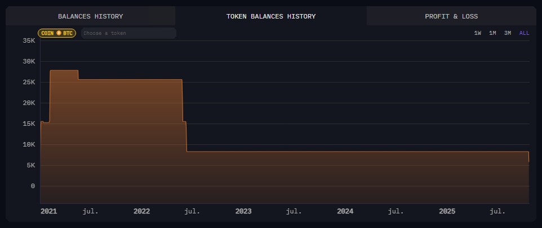Click the final balance drop at chart's right edge
Viewport: 542px width, 228px height.
528,157
